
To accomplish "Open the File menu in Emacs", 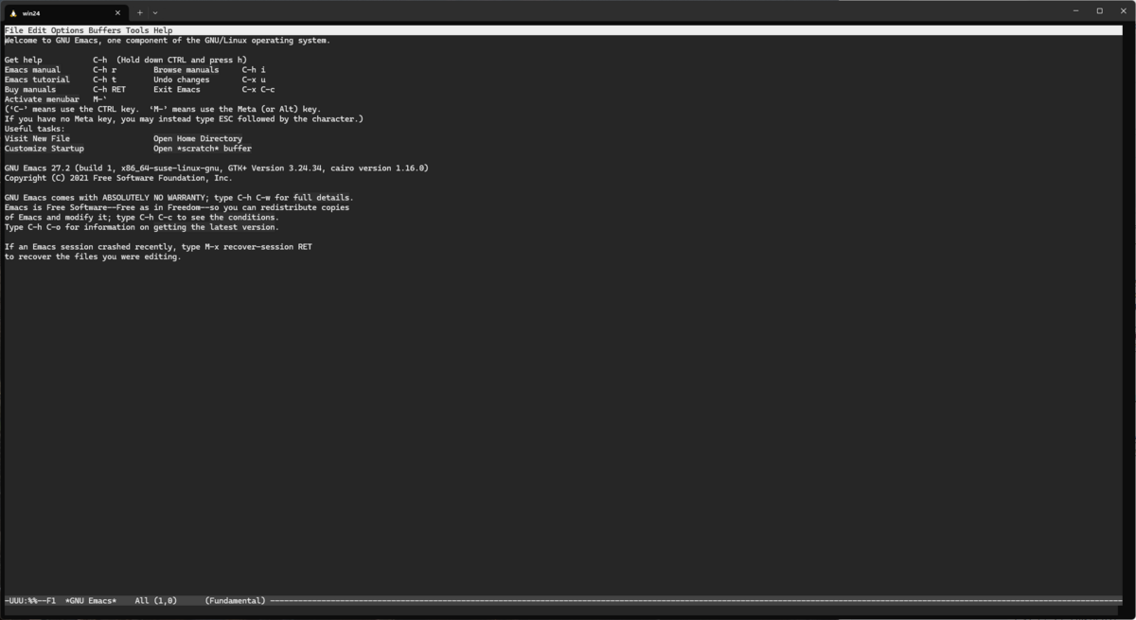I will pyautogui.click(x=14, y=30).
